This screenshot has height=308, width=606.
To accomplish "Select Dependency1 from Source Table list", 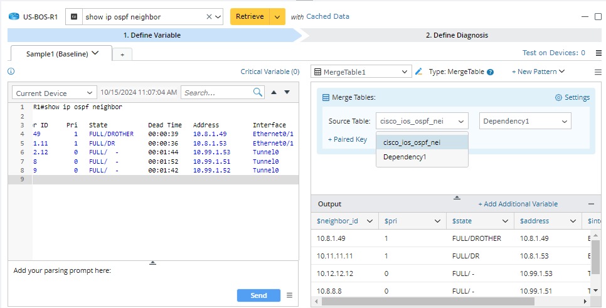I will click(405, 157).
